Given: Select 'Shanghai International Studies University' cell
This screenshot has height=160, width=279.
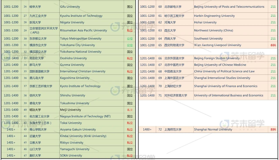Looking at the screenshot, I should (x=231, y=78).
